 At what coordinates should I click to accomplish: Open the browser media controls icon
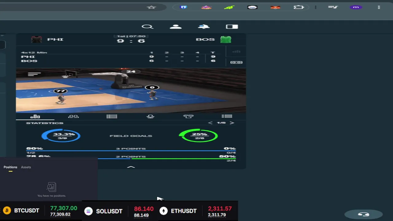[333, 7]
